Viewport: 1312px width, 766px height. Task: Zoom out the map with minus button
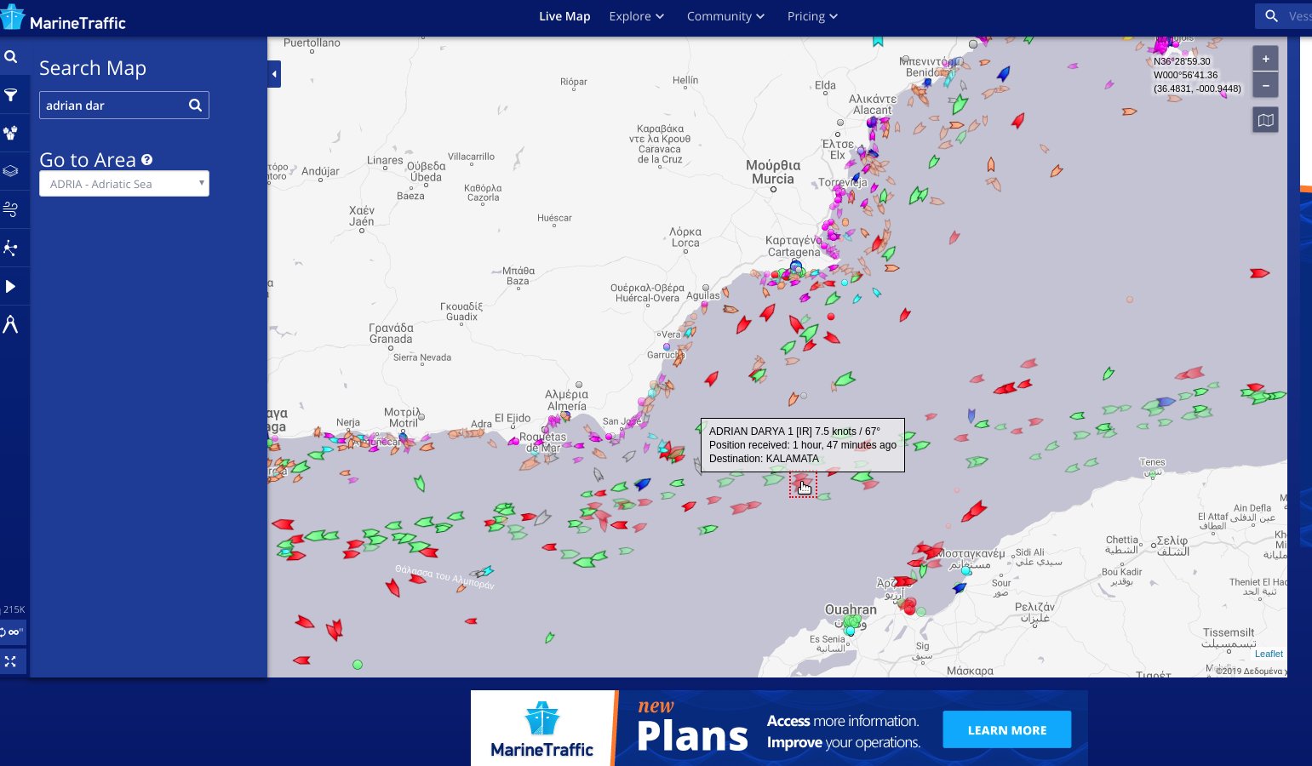pos(1265,85)
